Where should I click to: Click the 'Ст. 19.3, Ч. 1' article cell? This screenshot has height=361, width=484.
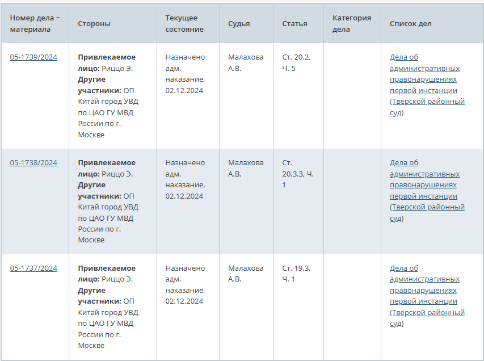tap(296, 274)
